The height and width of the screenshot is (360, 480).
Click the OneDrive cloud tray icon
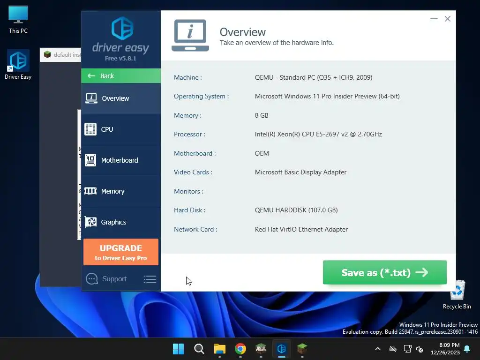tap(393, 349)
